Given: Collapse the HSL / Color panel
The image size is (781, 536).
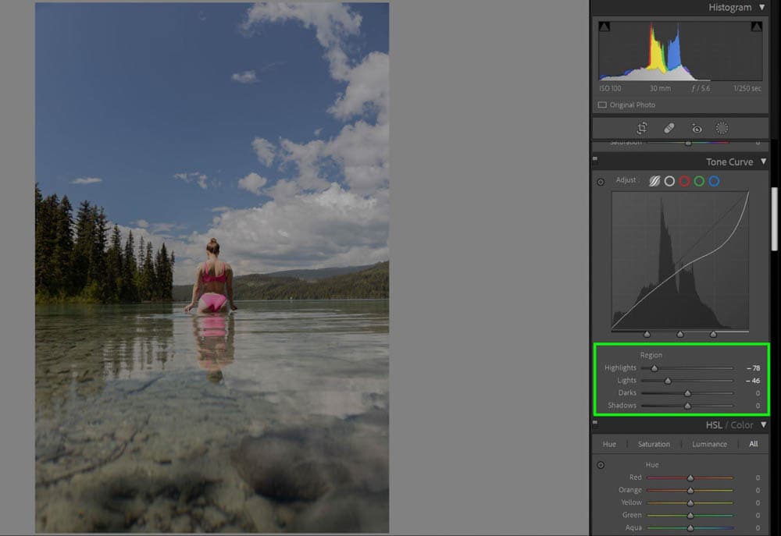Looking at the screenshot, I should 763,425.
